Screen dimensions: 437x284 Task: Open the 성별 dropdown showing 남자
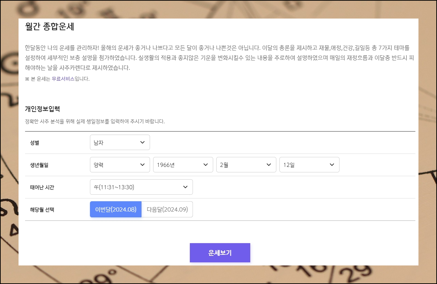tap(120, 143)
